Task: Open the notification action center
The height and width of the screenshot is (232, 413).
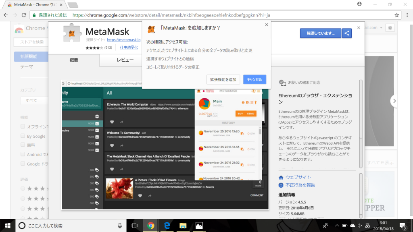Action: point(403,226)
